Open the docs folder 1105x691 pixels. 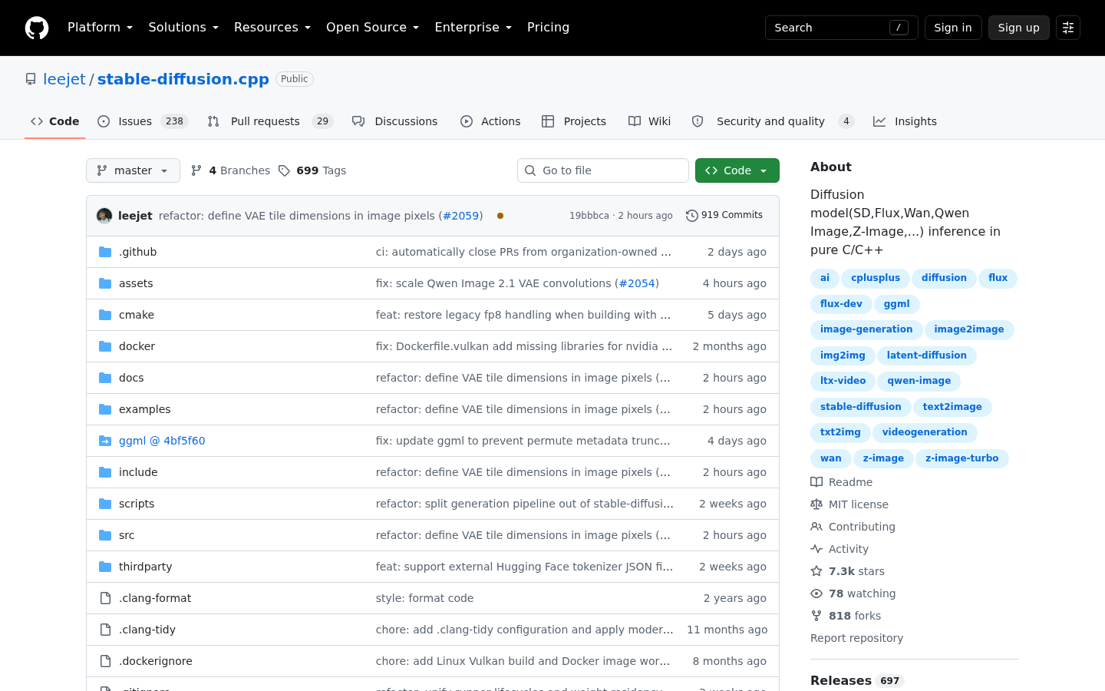coord(131,378)
